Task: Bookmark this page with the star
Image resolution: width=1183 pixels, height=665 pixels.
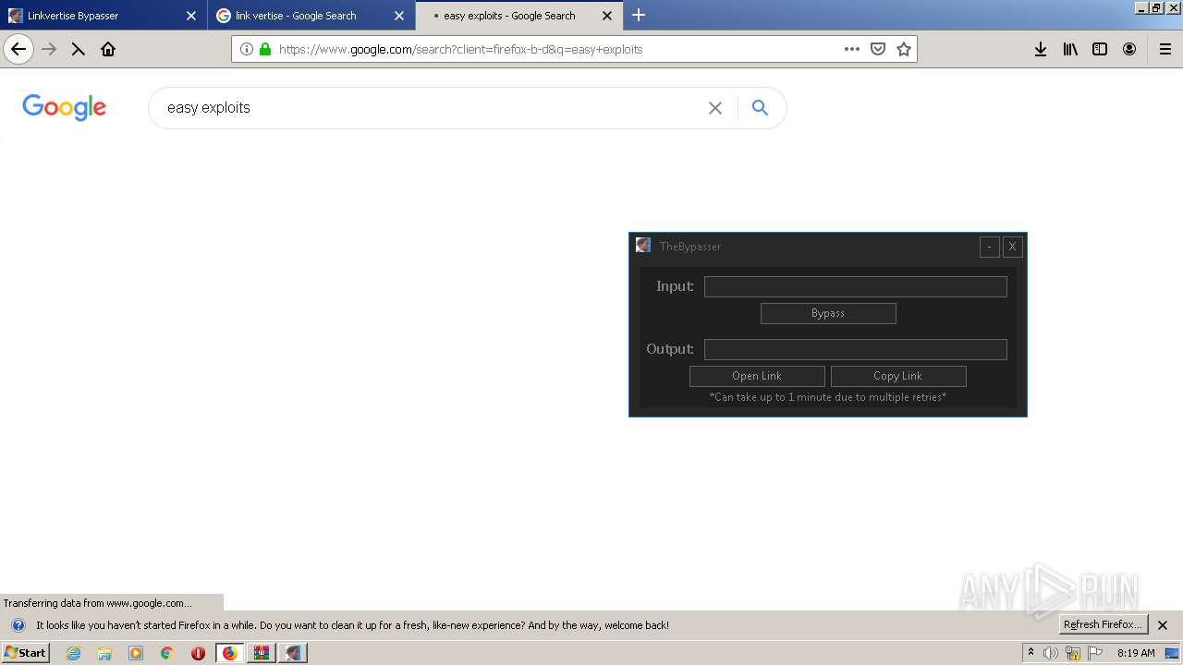Action: coord(904,49)
